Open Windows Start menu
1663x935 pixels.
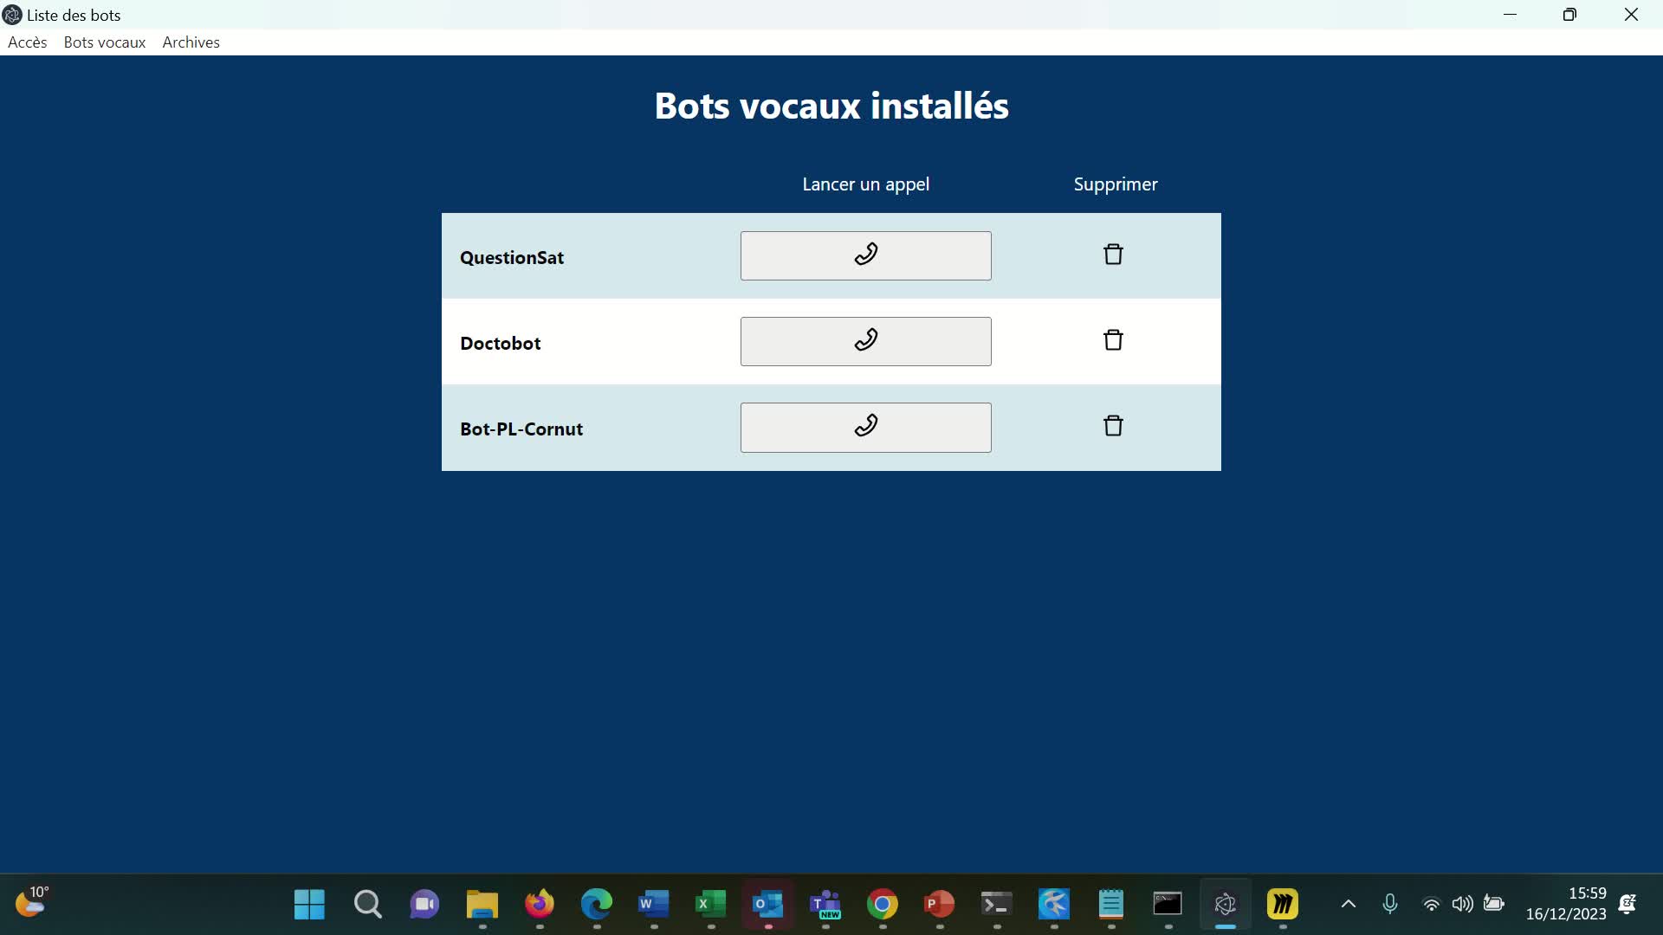point(309,905)
